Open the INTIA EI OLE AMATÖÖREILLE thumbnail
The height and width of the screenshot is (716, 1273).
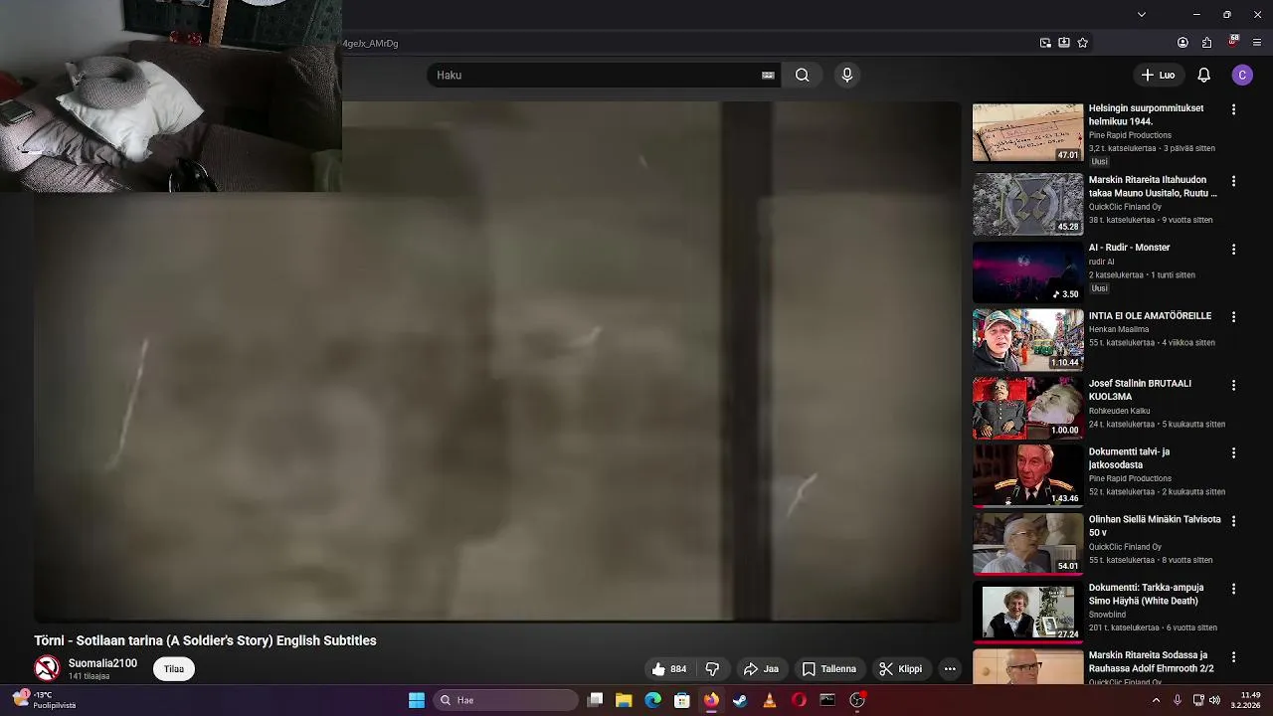[x=1027, y=339]
